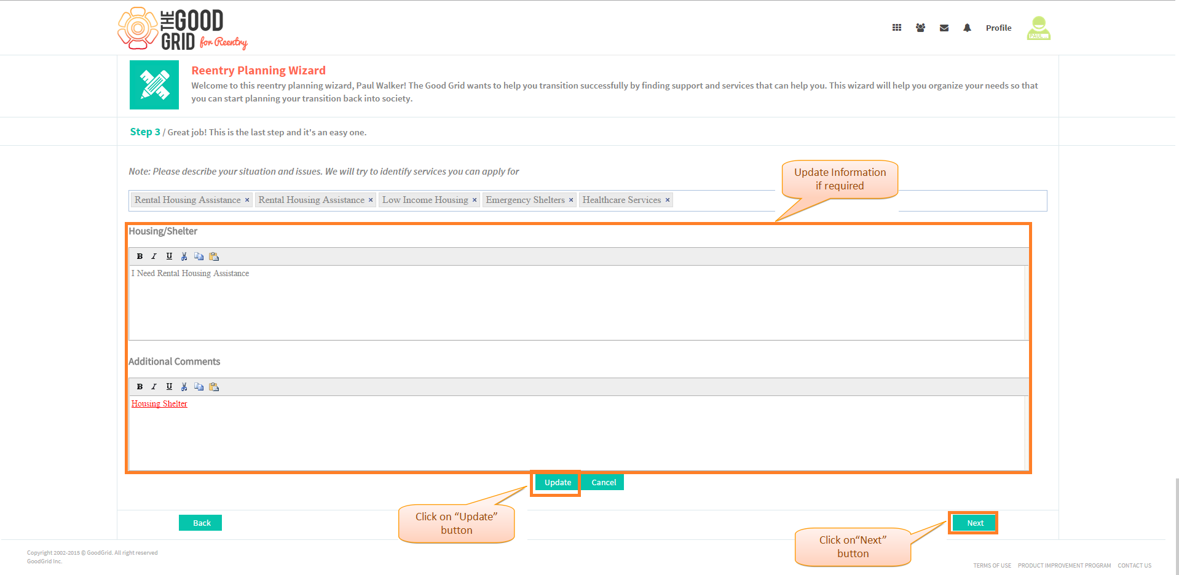This screenshot has width=1179, height=575.
Task: Click the Low Income Housing tag label
Action: pyautogui.click(x=425, y=200)
